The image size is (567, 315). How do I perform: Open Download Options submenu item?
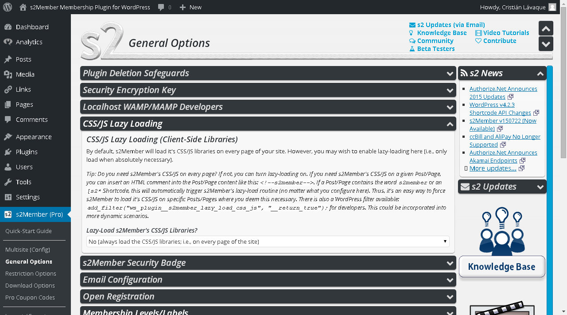tap(30, 286)
